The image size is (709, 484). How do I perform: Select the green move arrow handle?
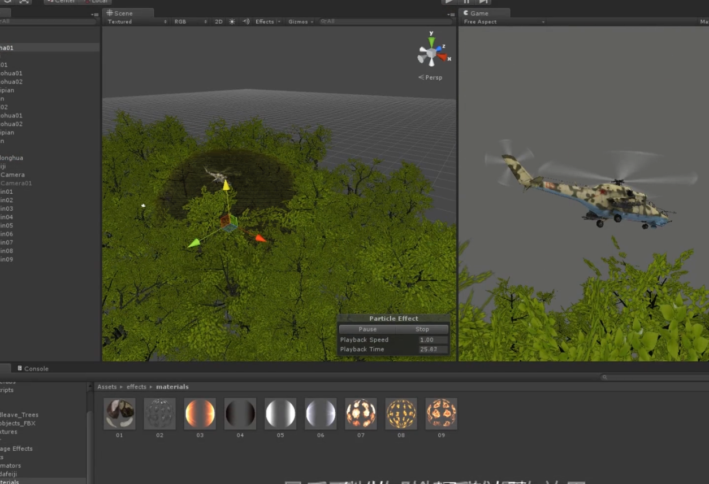coord(194,243)
